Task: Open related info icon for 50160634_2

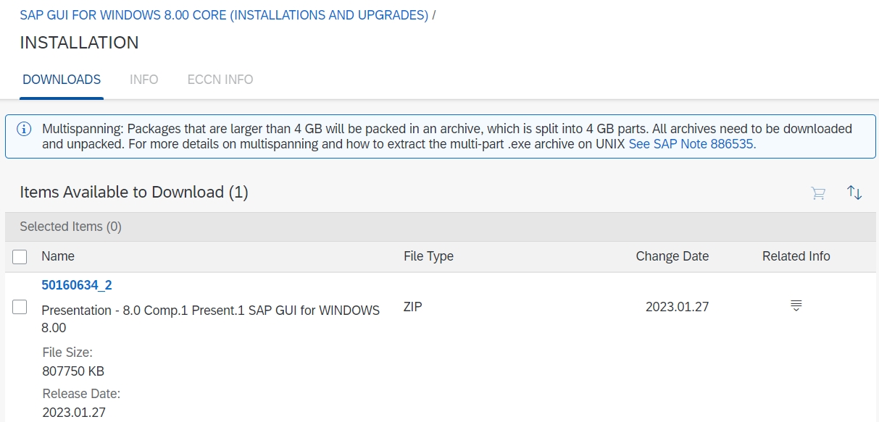Action: point(796,306)
